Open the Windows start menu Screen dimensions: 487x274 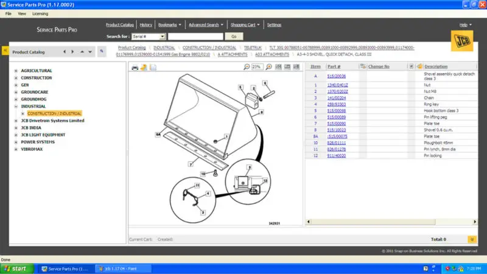[17, 269]
